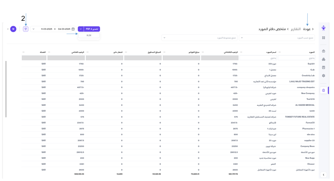Screen dimensions: 334x181
Task: Open the calendar date picker icon
Action: tap(73, 29)
